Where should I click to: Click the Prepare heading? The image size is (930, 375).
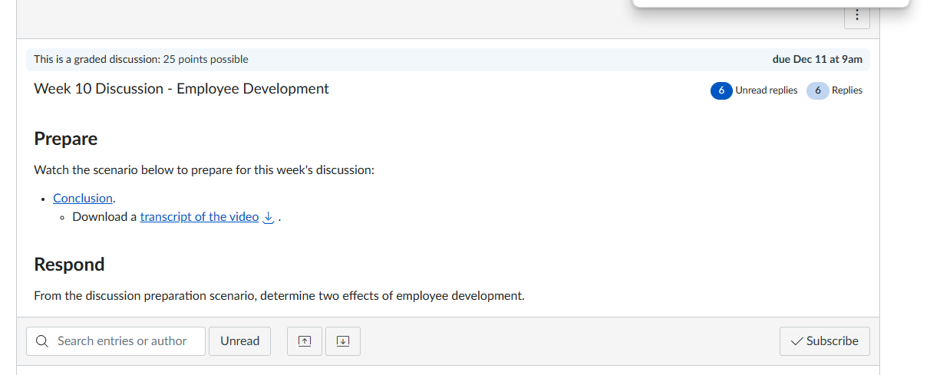pyautogui.click(x=66, y=139)
